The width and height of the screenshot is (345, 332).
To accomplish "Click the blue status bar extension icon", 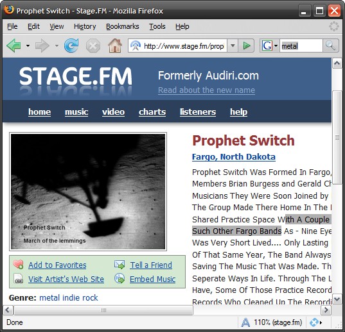I will click(x=314, y=322).
